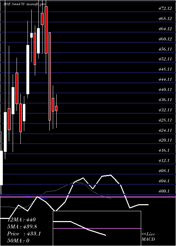Click the 420.11 price level label
176x246 pixels.
pyautogui.click(x=165, y=140)
